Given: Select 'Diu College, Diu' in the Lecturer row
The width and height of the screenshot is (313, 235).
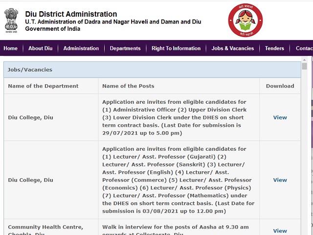Looking at the screenshot, I should [30, 180].
